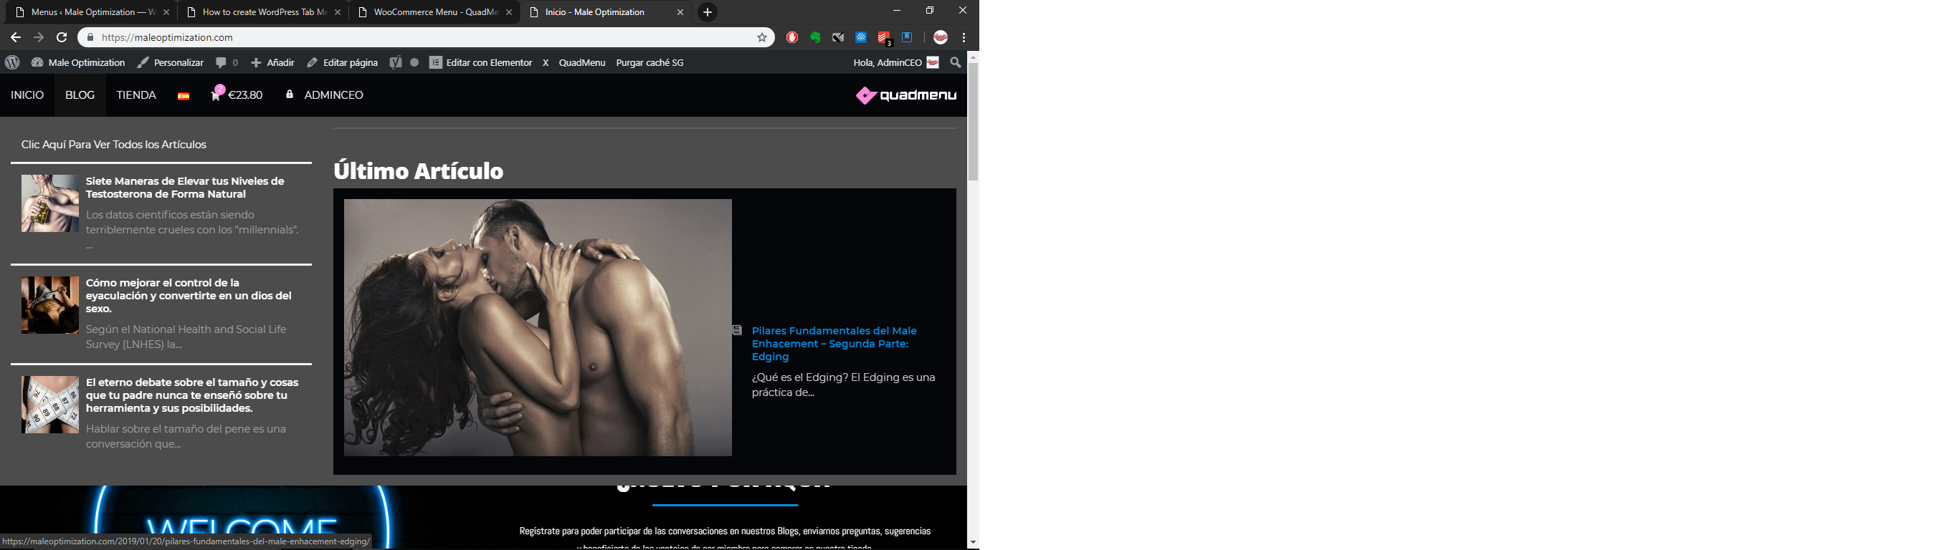Image resolution: width=1950 pixels, height=550 pixels.
Task: Open the Todoist extension with badge 3
Action: click(884, 38)
